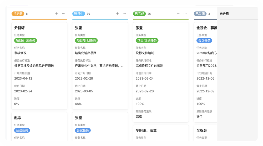
Task: Select the 待启动 status label
Action: tap(18, 14)
